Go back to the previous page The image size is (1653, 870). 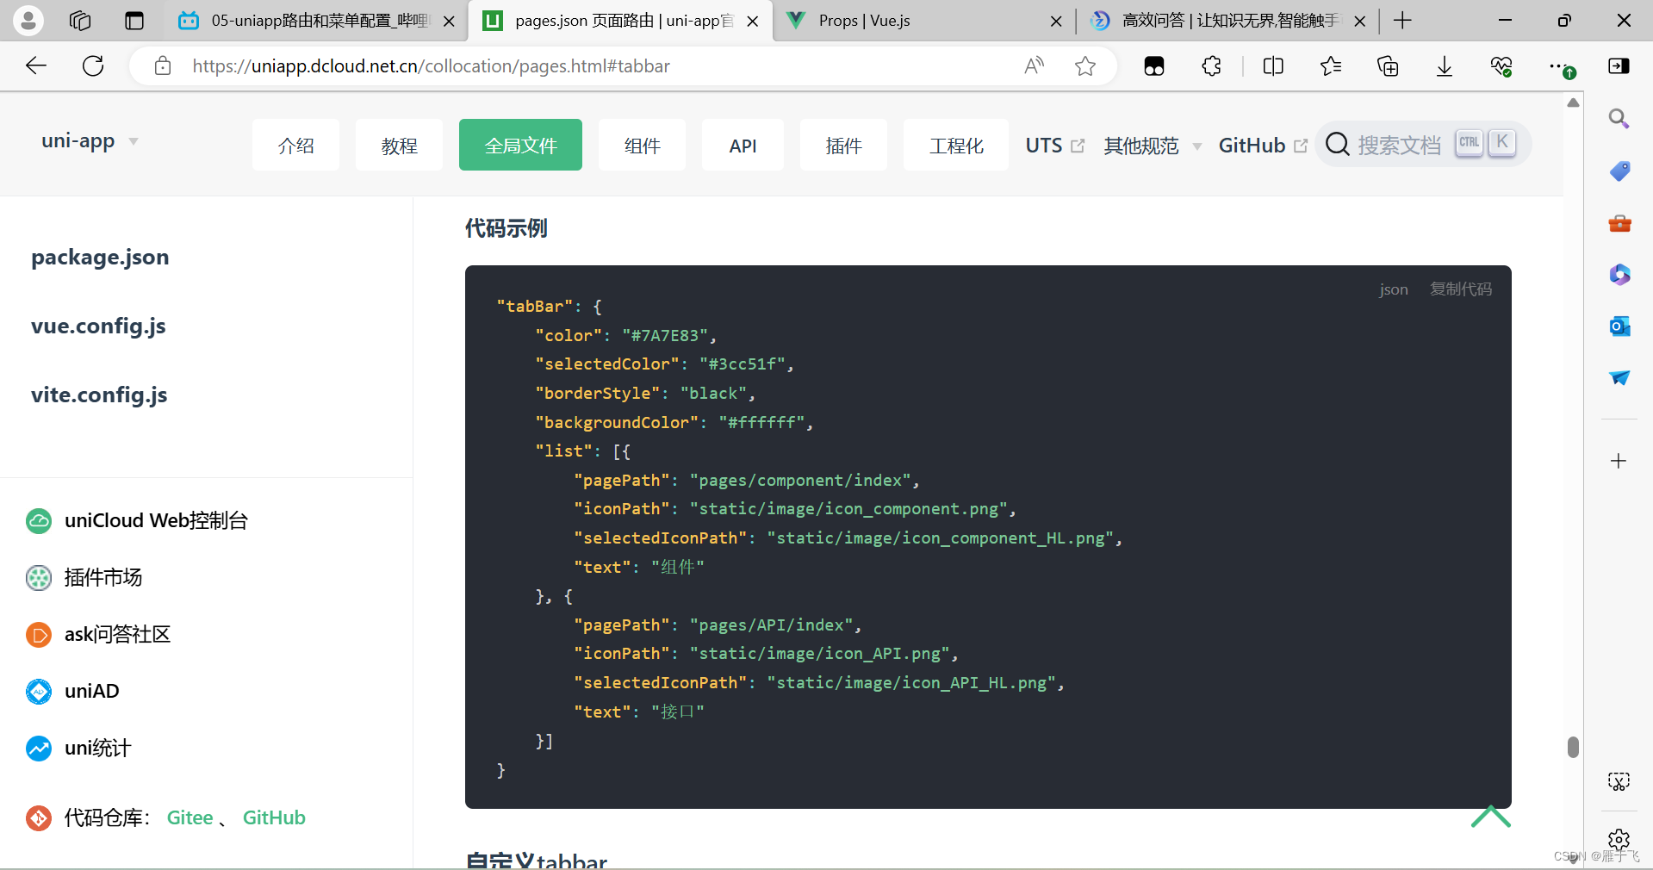point(36,65)
